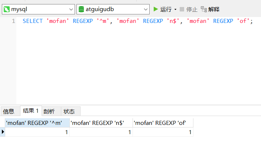This screenshot has height=143, width=261.
Task: Click the '^m' pattern string in query
Action: [x=103, y=21]
